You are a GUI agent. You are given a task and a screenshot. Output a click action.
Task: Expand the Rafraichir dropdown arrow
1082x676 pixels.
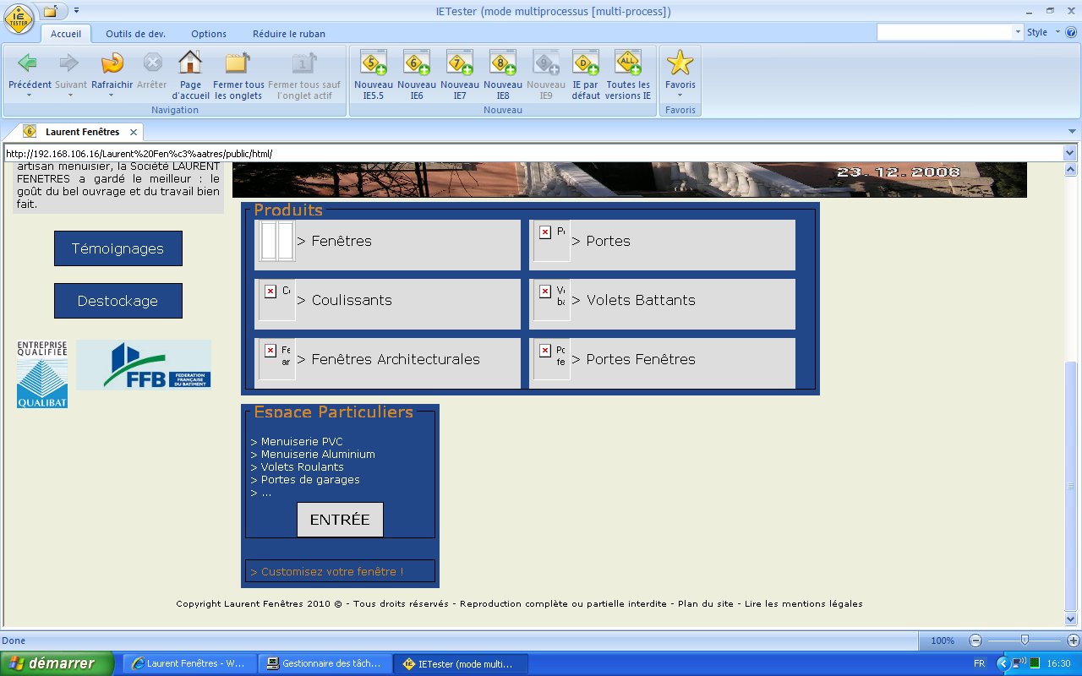coord(112,95)
